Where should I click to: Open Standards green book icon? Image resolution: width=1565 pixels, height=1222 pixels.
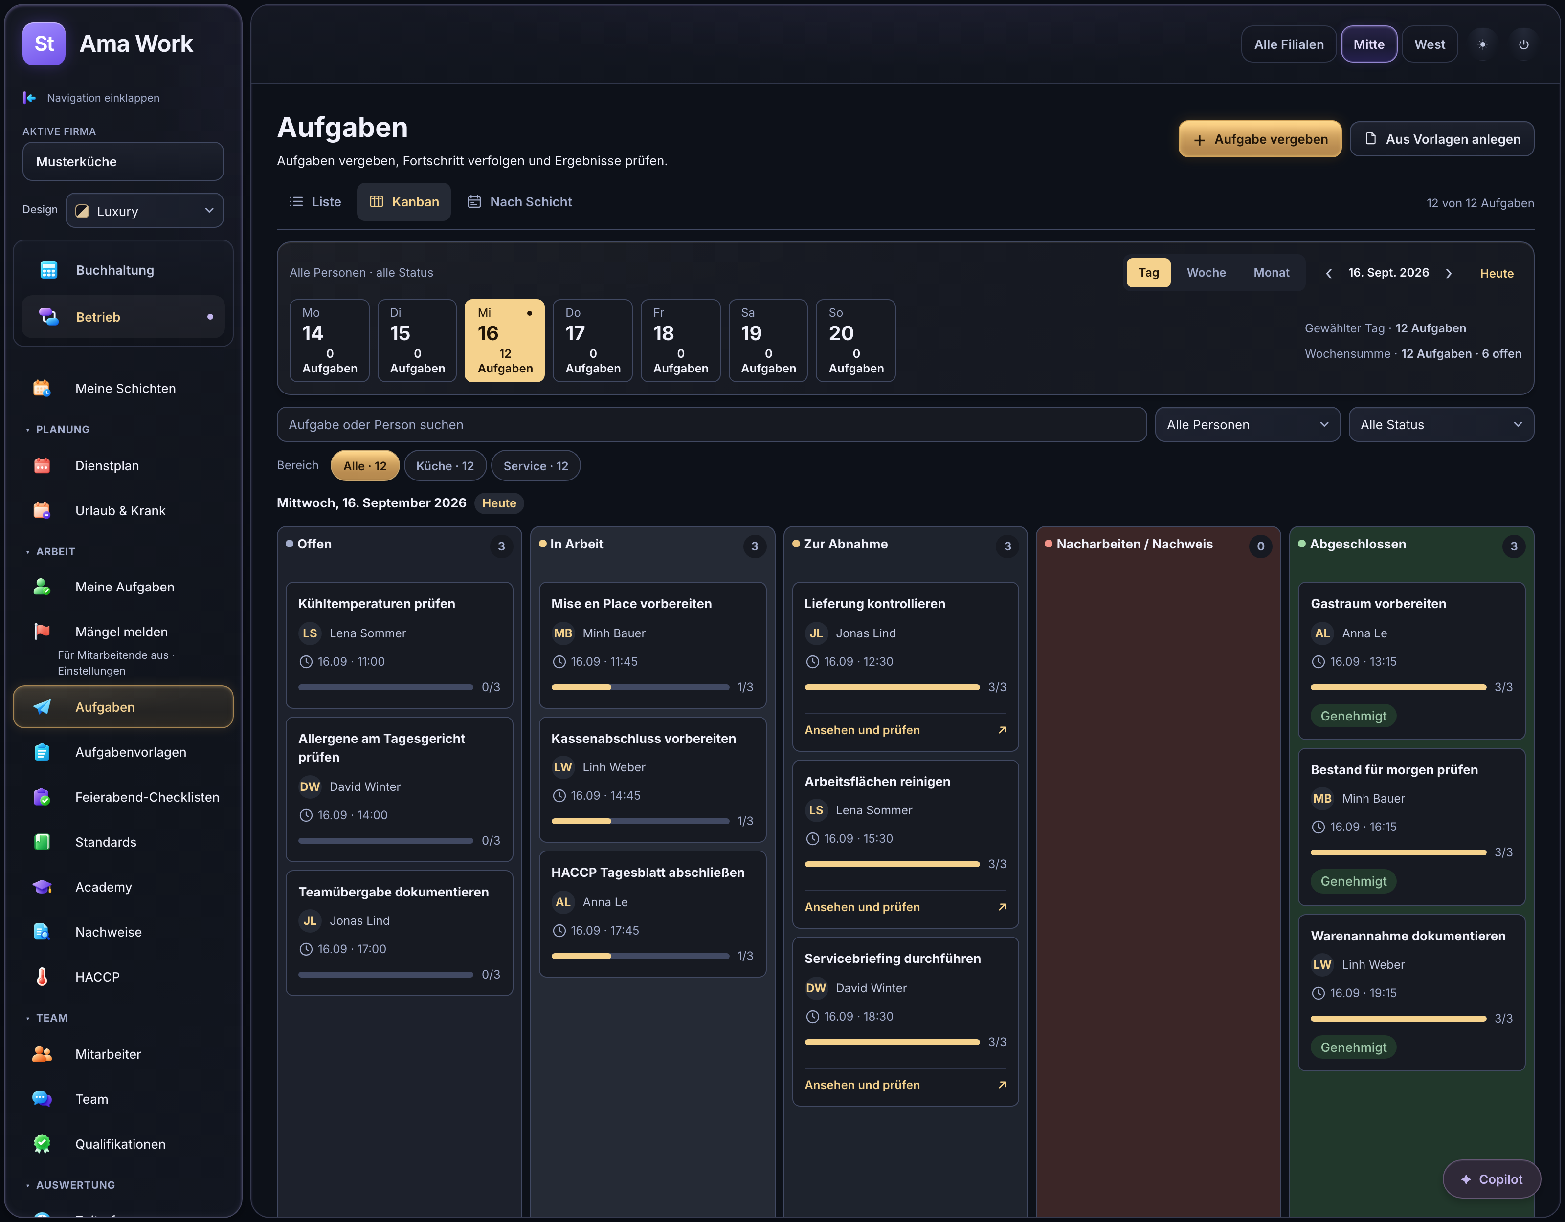point(42,842)
